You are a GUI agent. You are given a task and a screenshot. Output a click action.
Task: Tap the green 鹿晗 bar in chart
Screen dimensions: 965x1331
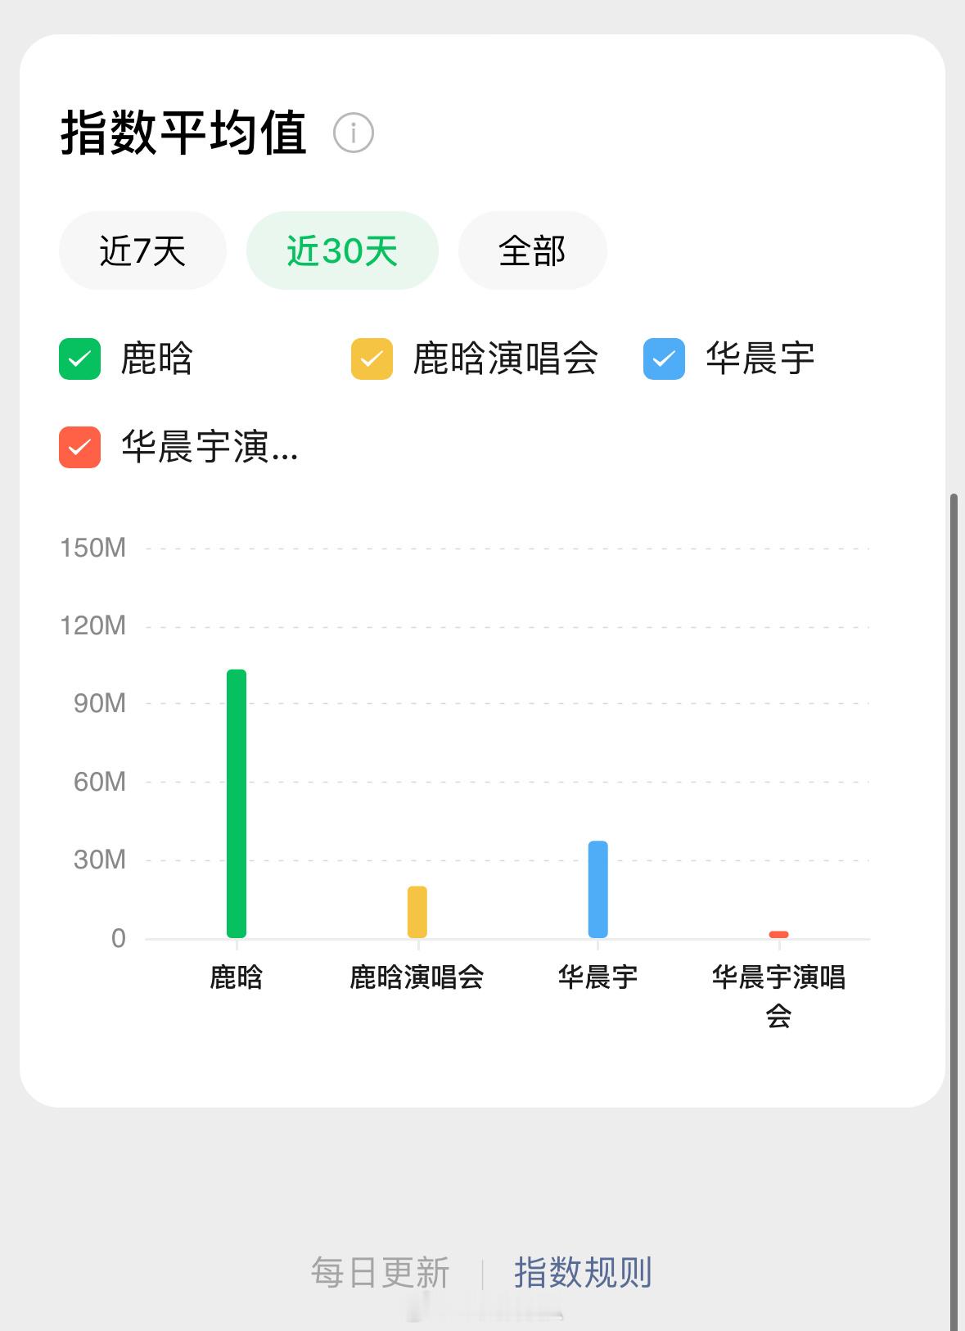tap(237, 804)
